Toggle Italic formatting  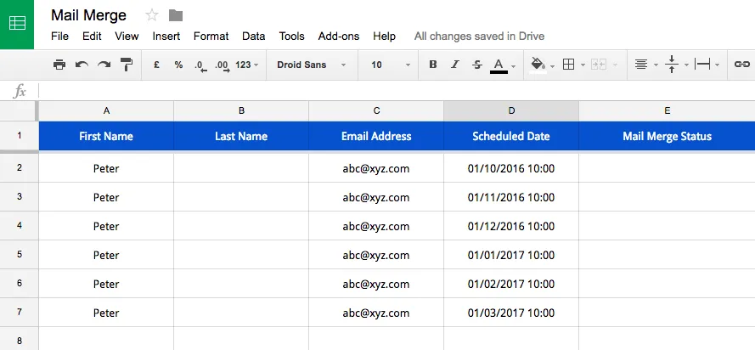(455, 65)
